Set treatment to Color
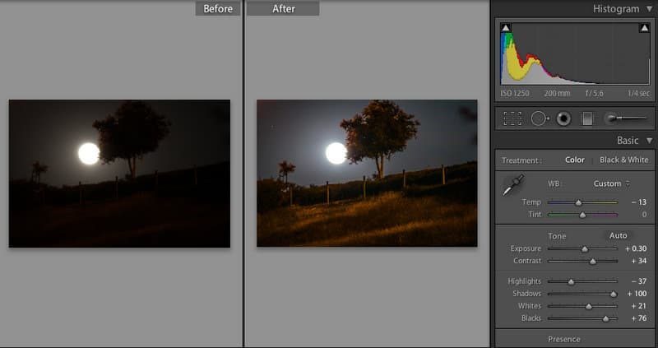The height and width of the screenshot is (348, 658). click(x=575, y=160)
